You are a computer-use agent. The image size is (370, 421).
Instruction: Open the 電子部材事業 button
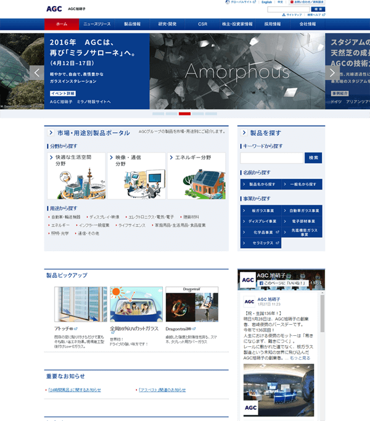coord(302,222)
